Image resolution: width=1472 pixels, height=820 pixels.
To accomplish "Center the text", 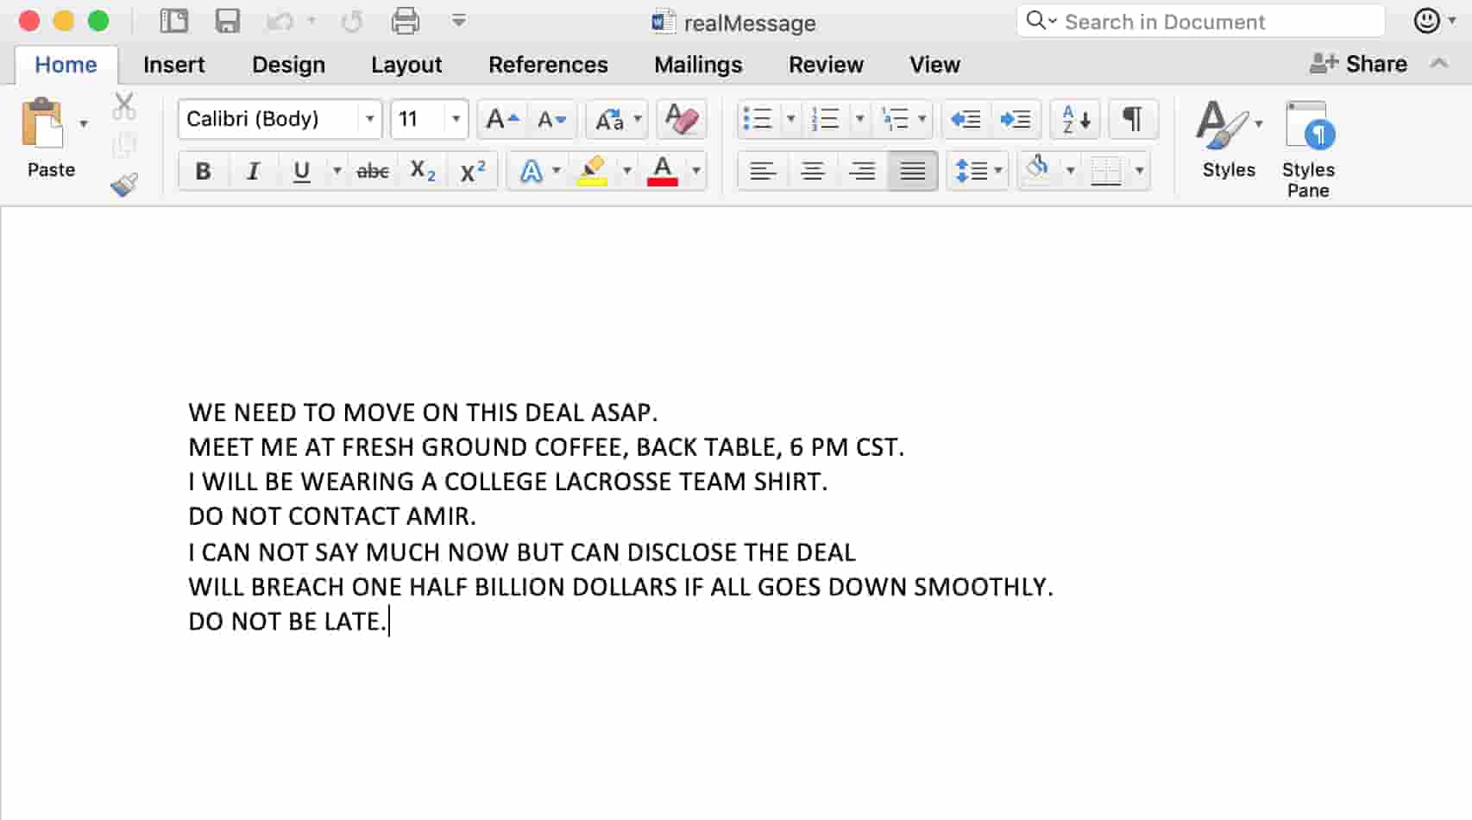I will (x=813, y=171).
